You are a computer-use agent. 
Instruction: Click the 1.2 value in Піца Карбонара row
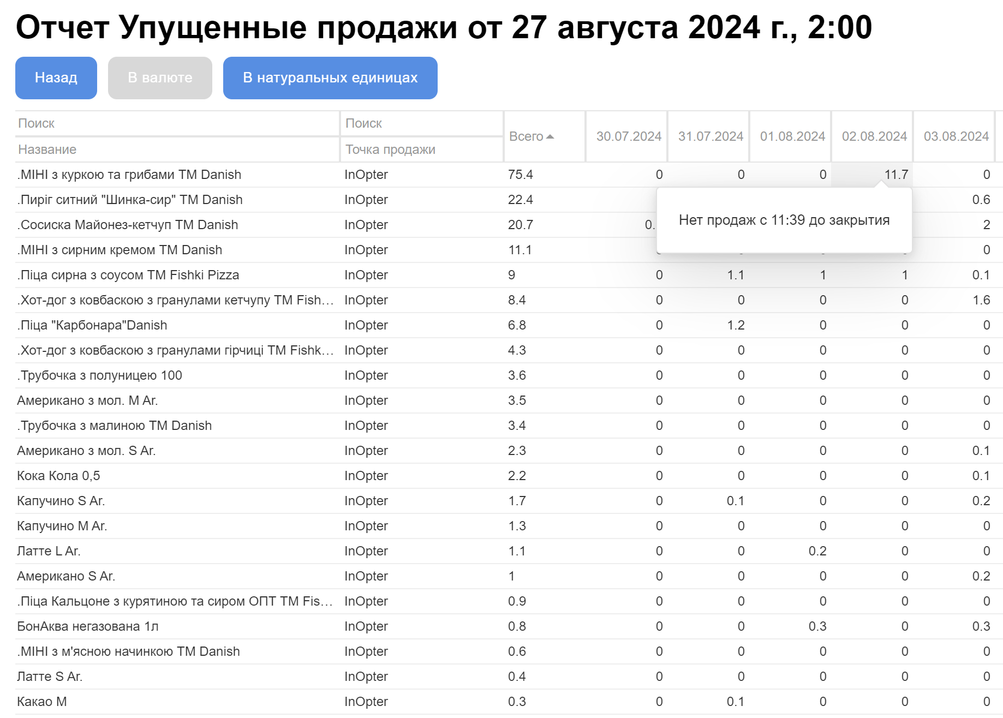pyautogui.click(x=736, y=325)
